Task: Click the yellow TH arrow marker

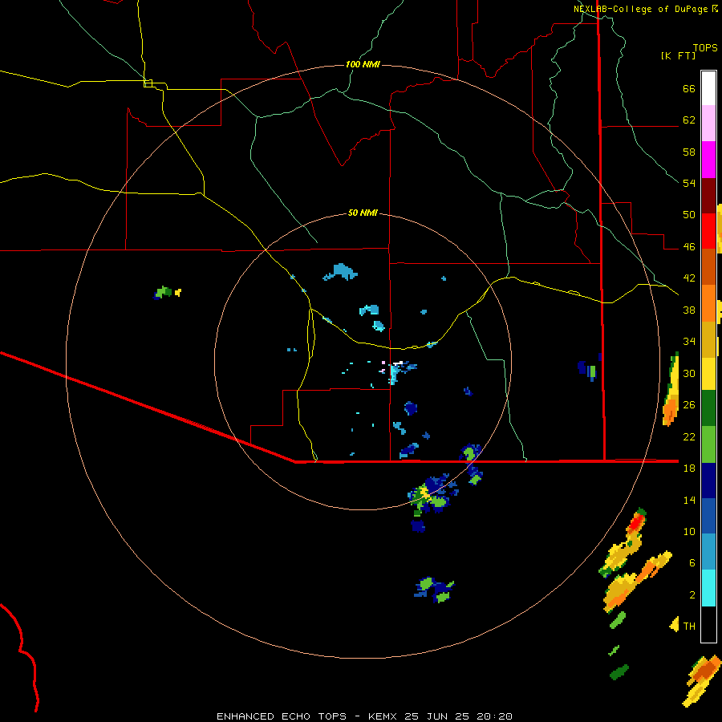Action: 674,624
